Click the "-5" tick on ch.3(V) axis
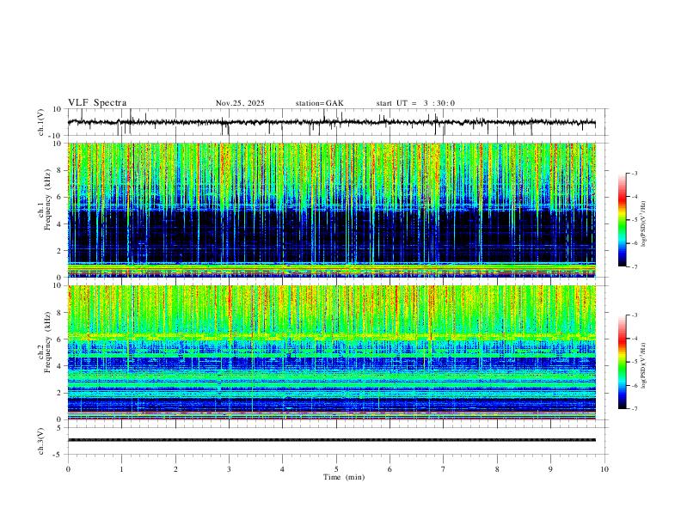 [58, 455]
